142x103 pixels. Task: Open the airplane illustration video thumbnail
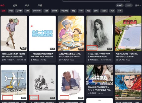tap(14, 82)
